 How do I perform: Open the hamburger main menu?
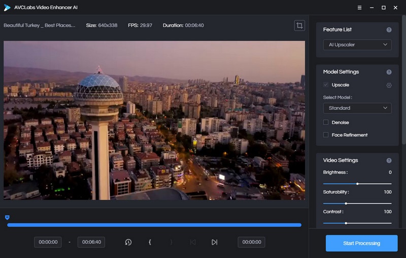pyautogui.click(x=359, y=8)
